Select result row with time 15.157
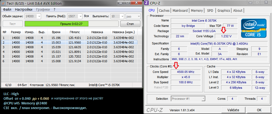272x114 pixels. click(x=69, y=56)
